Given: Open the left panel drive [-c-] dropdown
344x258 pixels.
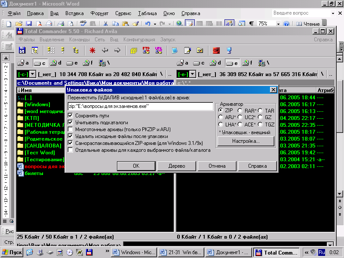Looking at the screenshot, I should 33,74.
